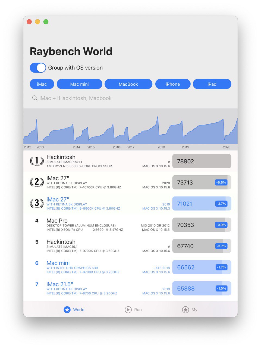
Task: Filter by the Mac mini button
Action: 79,84
